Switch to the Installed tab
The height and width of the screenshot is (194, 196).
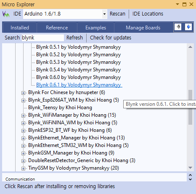(x=20, y=28)
